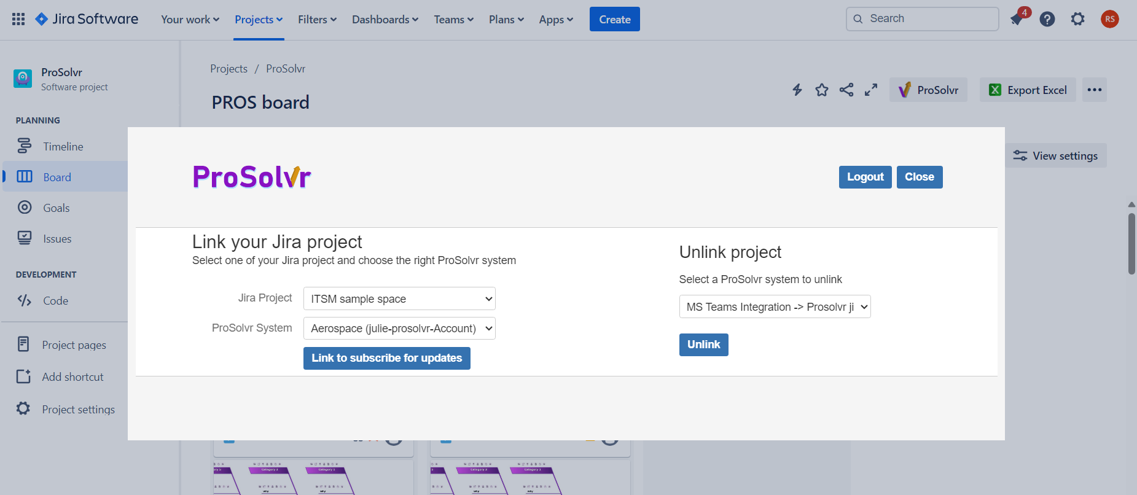Viewport: 1137px width, 495px height.
Task: Open the RS user avatar menu
Action: pyautogui.click(x=1109, y=19)
